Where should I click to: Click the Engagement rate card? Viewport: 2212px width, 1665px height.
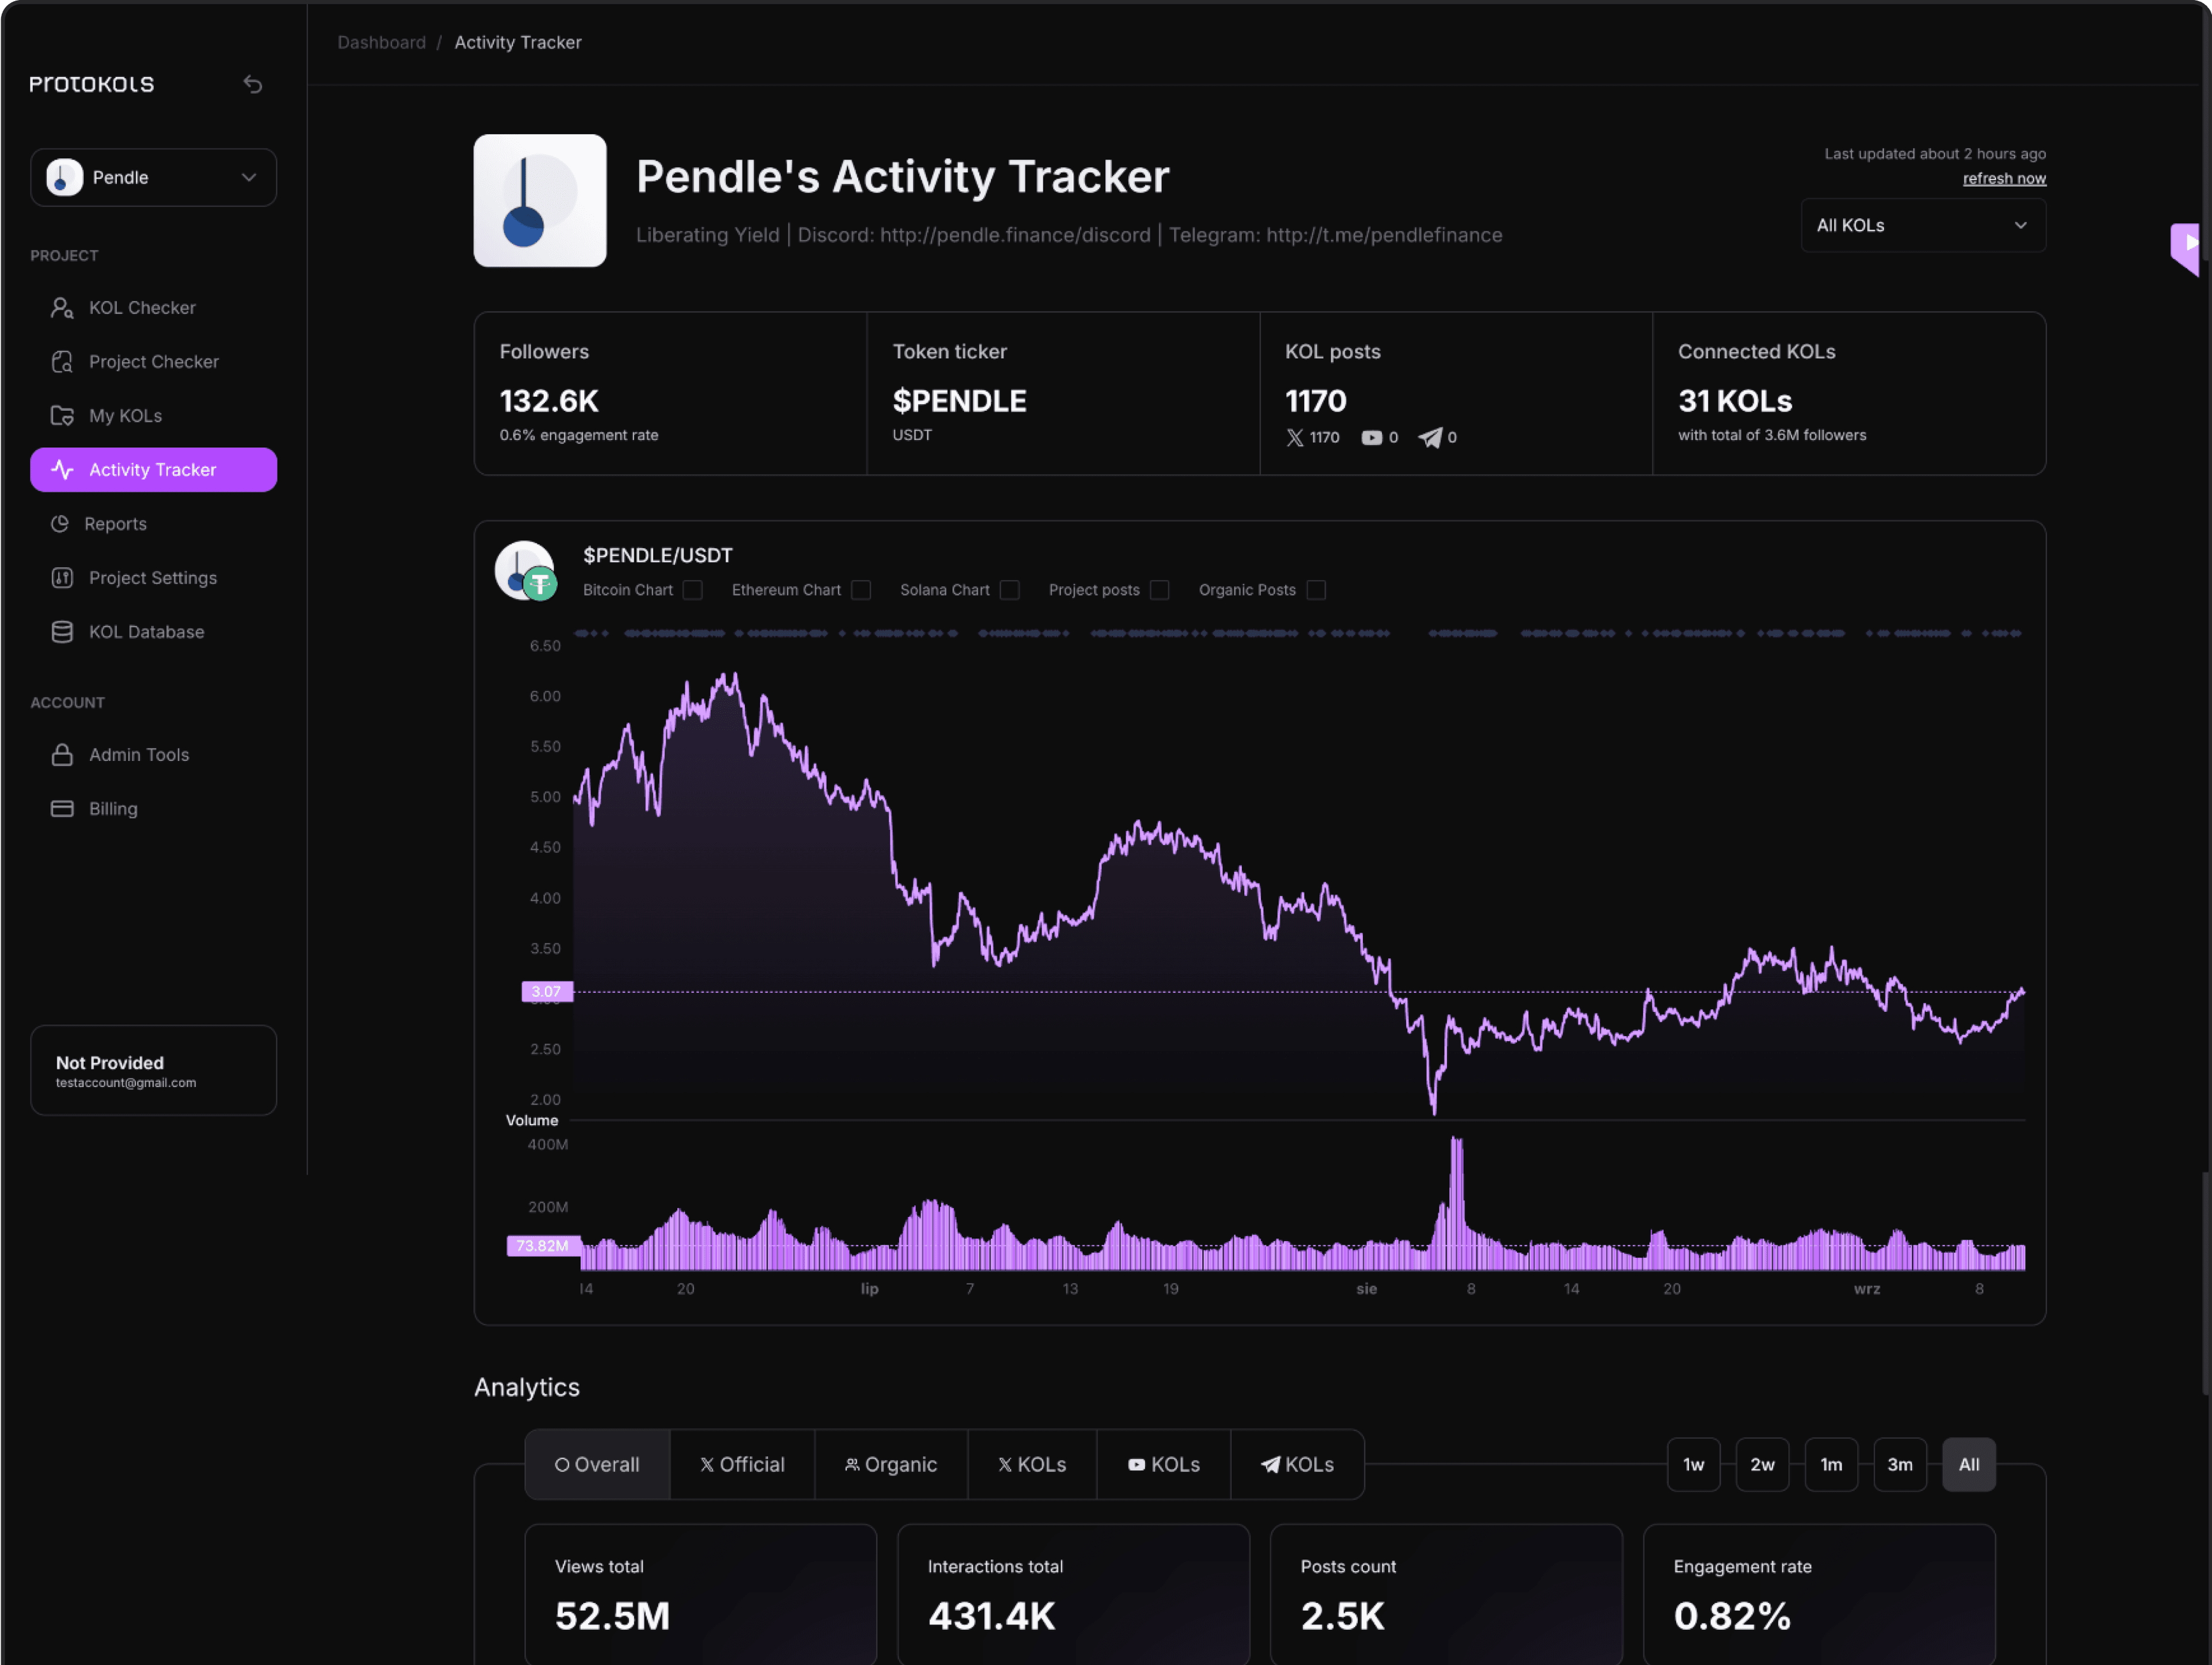click(1820, 1595)
